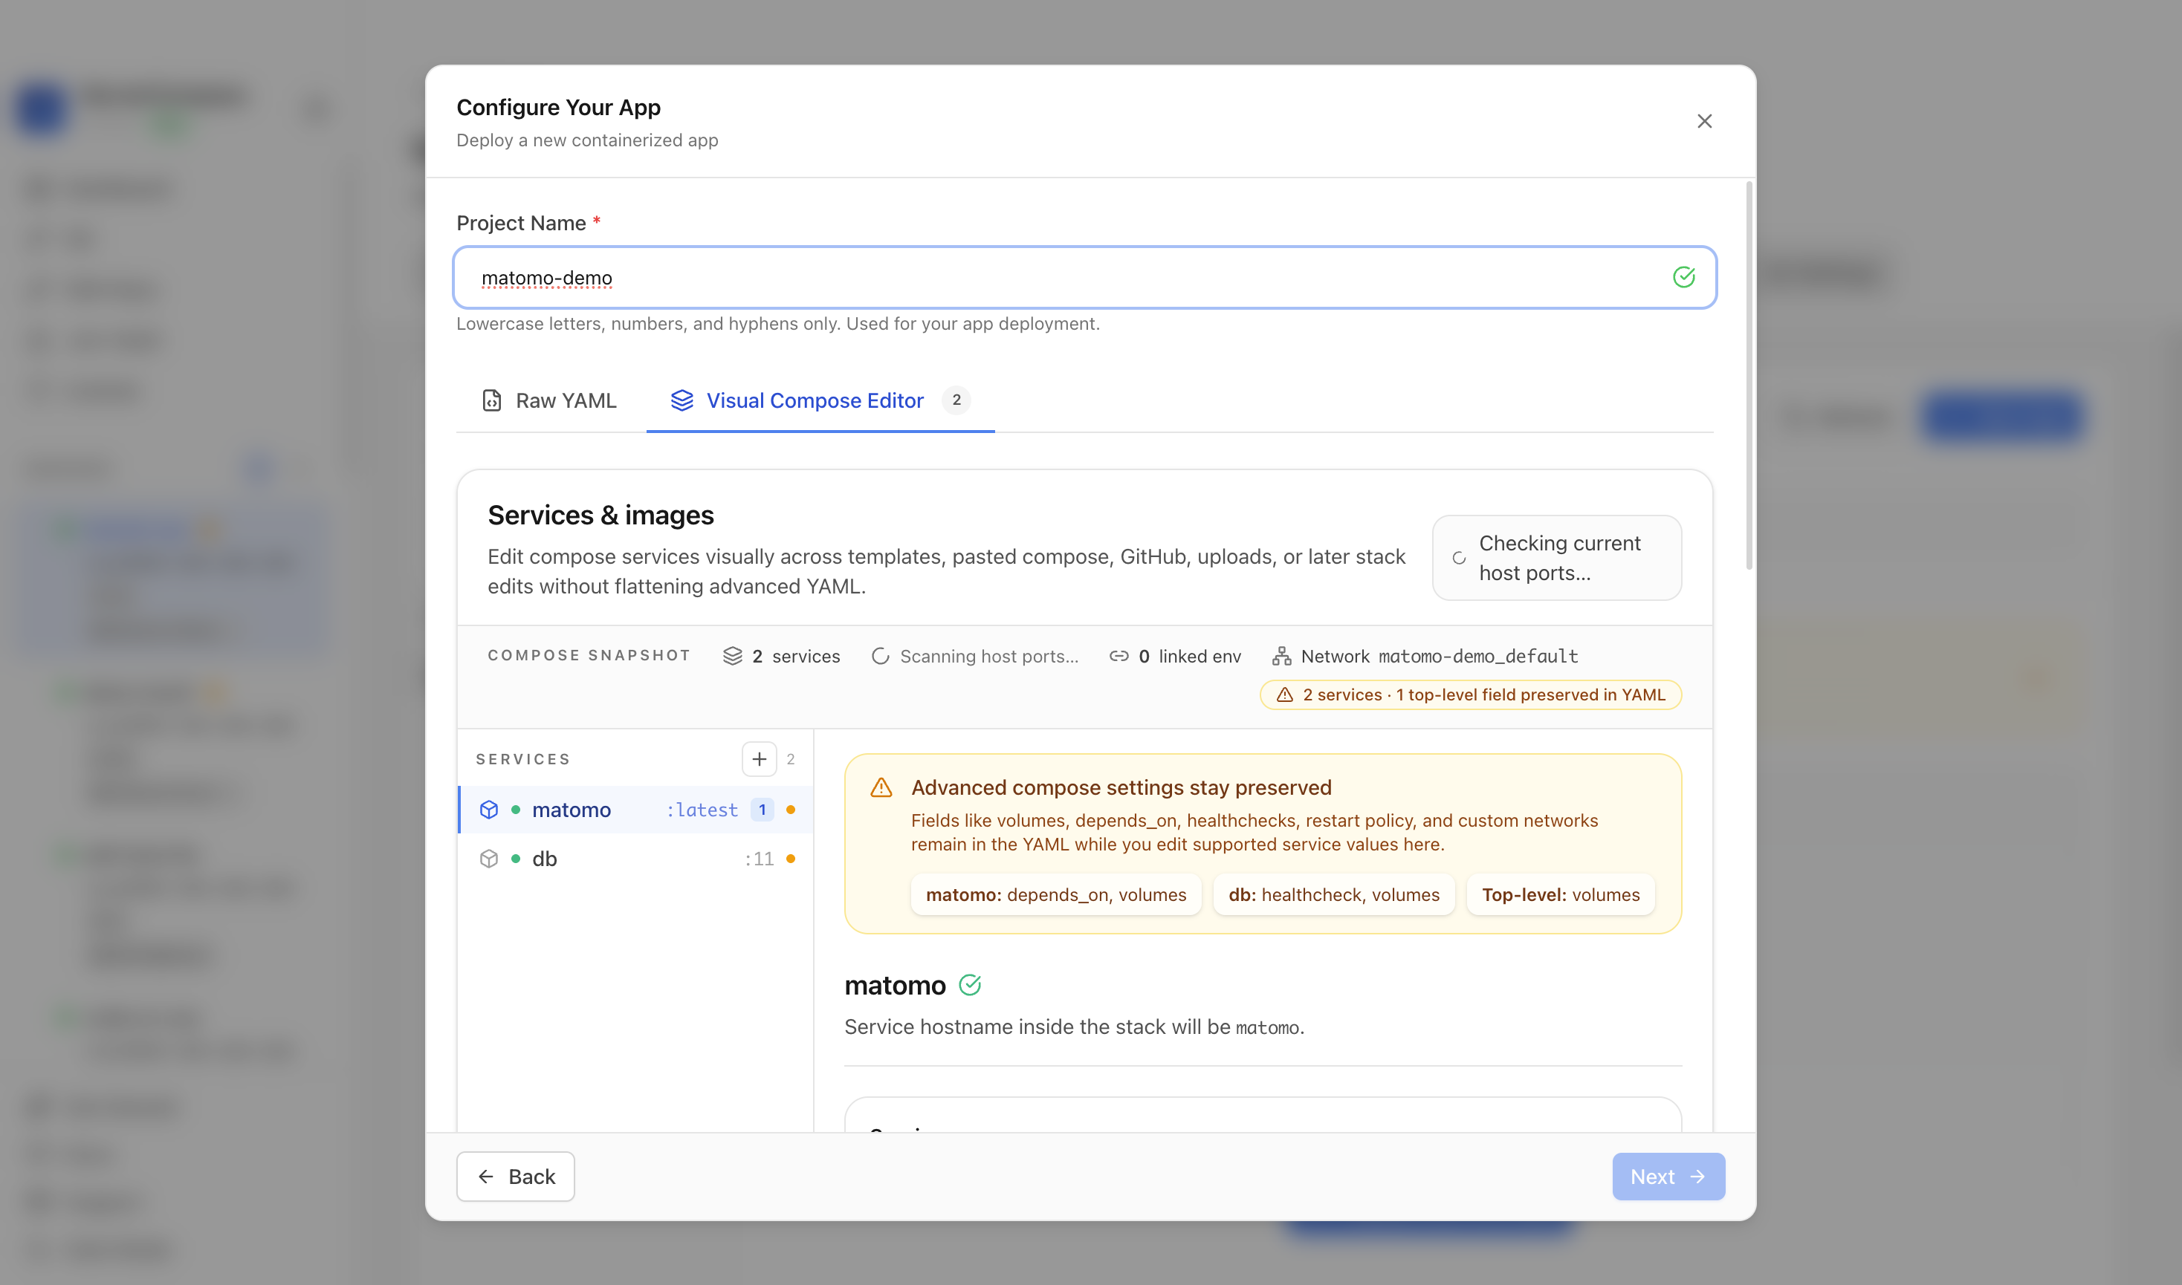Click the orange dot on matomo row
Viewport: 2182px width, 1285px height.
[790, 809]
